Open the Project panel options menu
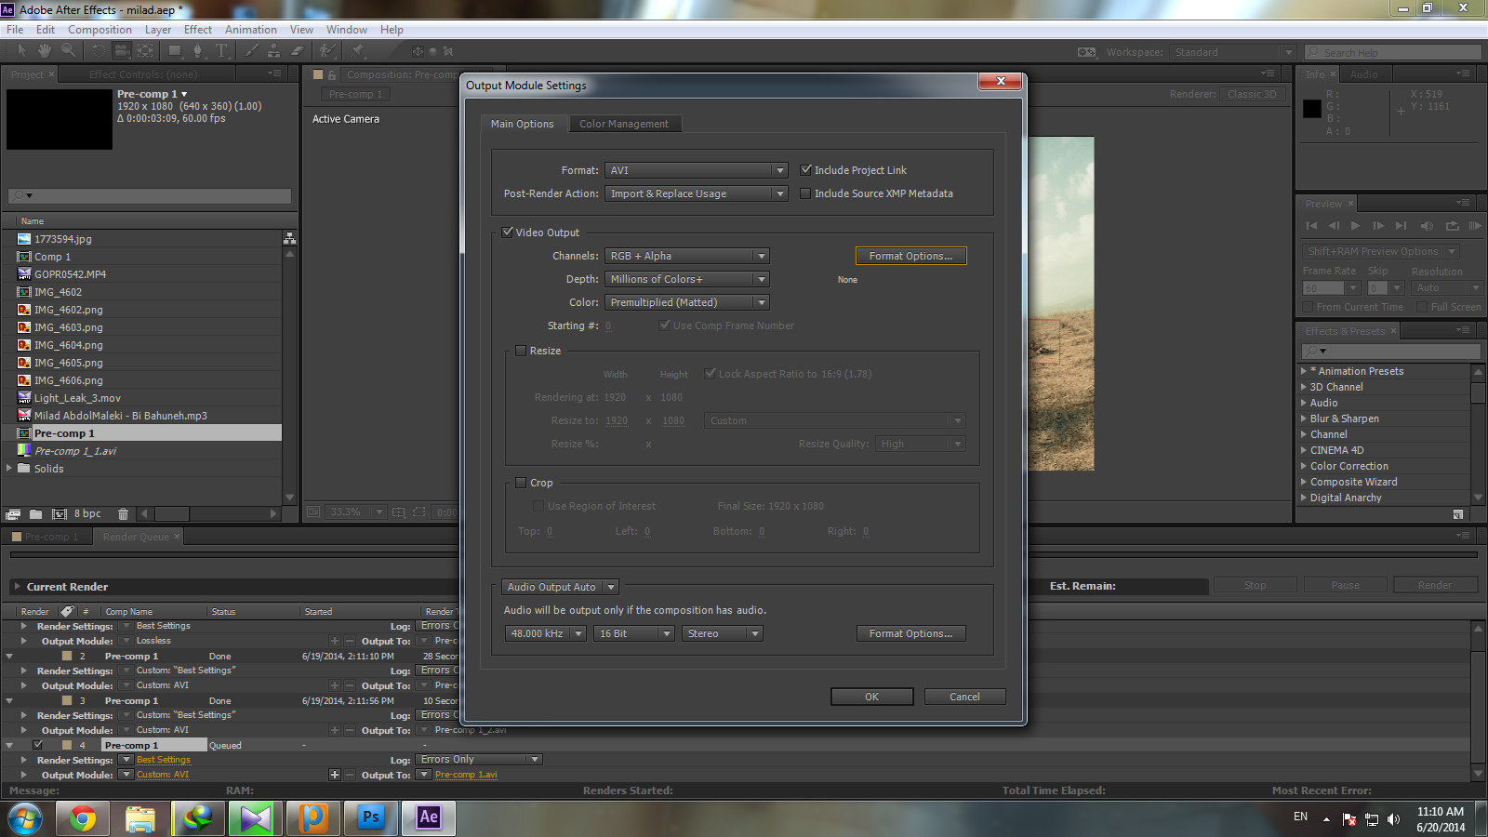This screenshot has width=1488, height=837. pyautogui.click(x=274, y=73)
